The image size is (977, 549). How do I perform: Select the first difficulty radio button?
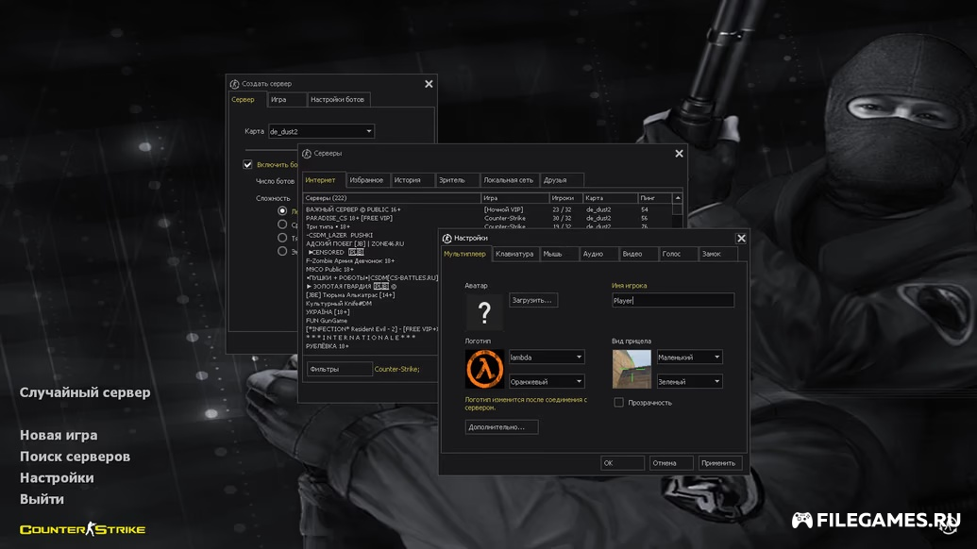point(282,211)
